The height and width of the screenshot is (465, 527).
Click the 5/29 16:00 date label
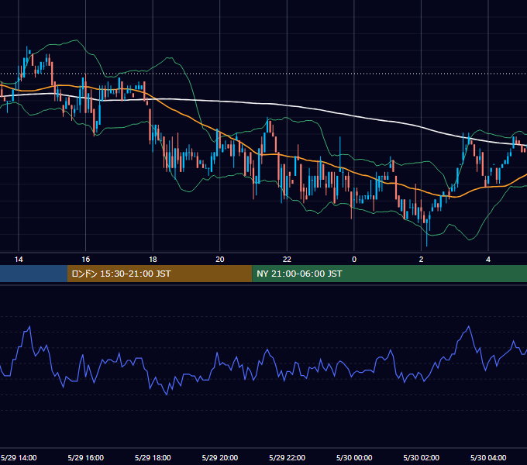(86, 457)
